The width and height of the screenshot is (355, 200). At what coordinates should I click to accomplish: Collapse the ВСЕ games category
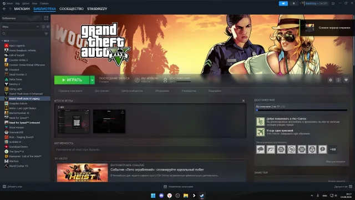(2, 41)
